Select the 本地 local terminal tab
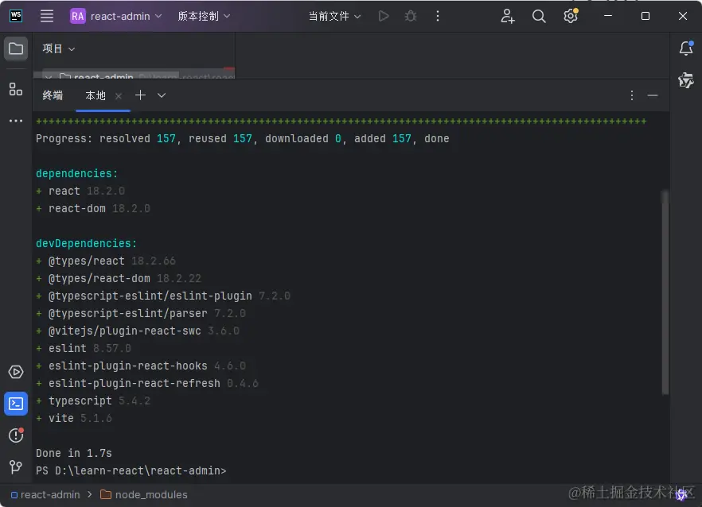This screenshot has width=702, height=507. (x=96, y=95)
